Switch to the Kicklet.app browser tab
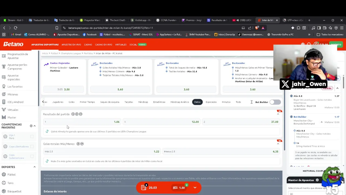Image resolution: width=346 pixels, height=195 pixels. (141, 20)
